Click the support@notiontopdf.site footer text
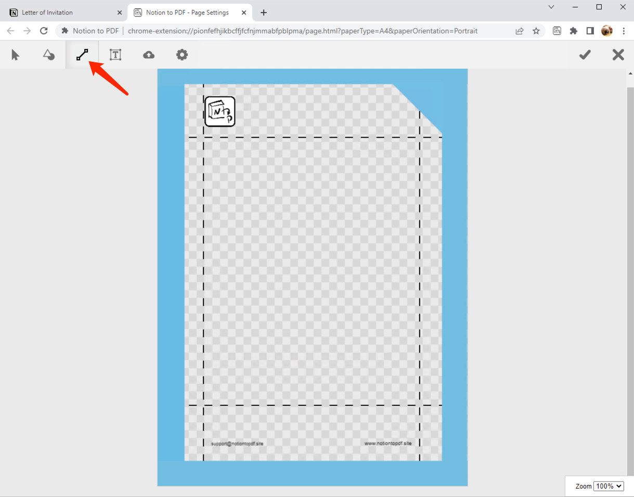Screen dimensions: 634x497 coord(237,443)
